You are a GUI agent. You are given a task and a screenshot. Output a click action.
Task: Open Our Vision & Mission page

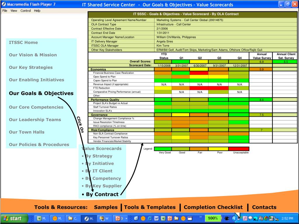tap(33, 55)
